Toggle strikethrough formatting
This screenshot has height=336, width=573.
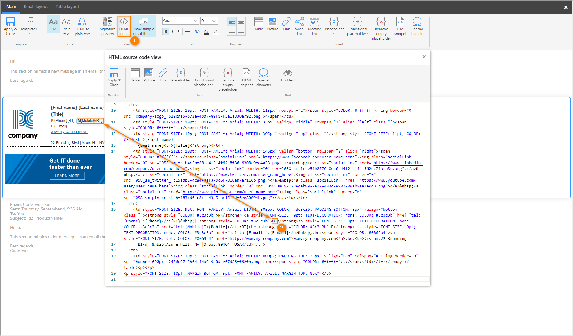tap(187, 31)
